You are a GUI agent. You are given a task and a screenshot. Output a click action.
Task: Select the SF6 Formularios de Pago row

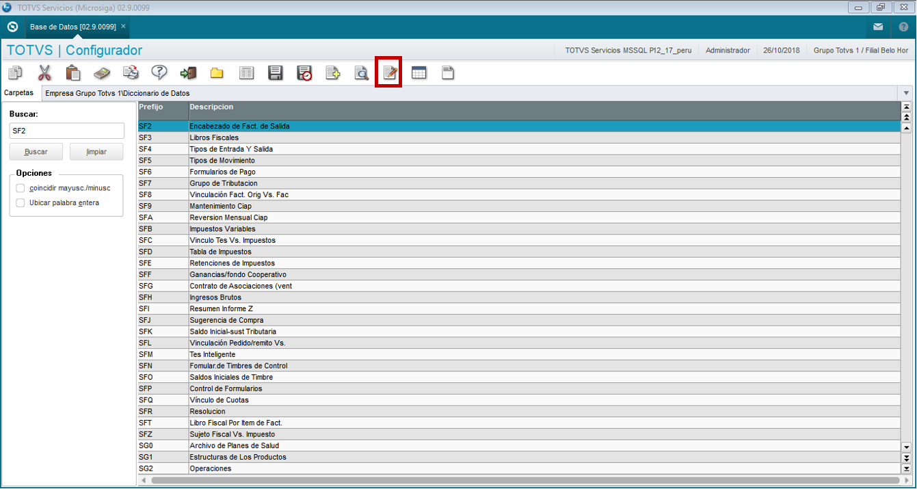pyautogui.click(x=519, y=172)
